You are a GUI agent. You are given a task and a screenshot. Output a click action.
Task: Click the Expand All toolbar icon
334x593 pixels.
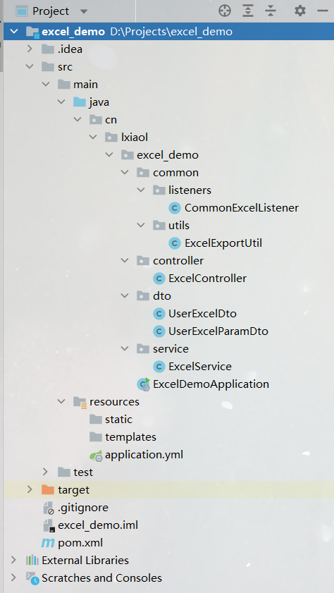247,11
